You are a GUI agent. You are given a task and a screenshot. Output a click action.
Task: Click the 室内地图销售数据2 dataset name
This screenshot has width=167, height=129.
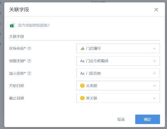coord(33,25)
